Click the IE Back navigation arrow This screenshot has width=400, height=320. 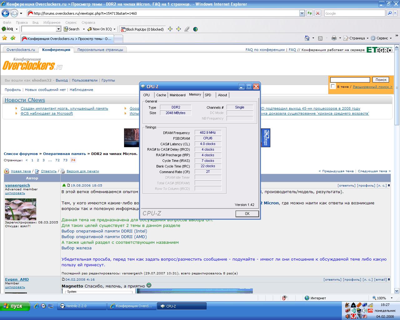tap(6, 13)
